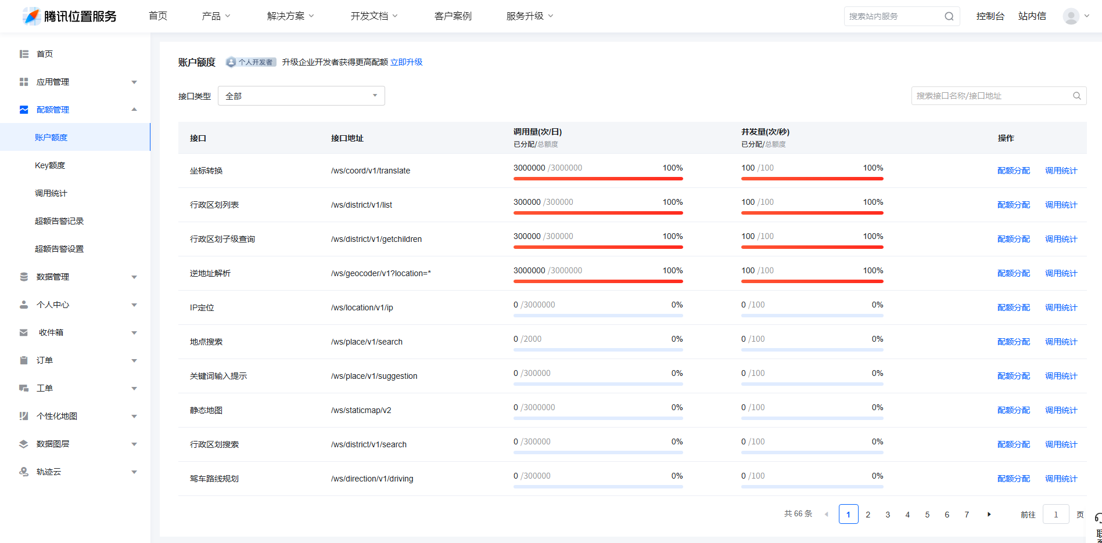This screenshot has height=543, width=1102.
Task: Expand the 服务升级 top menu
Action: (x=530, y=16)
